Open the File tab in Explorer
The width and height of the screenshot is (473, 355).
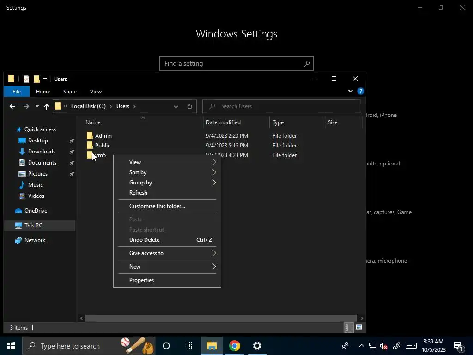point(17,92)
